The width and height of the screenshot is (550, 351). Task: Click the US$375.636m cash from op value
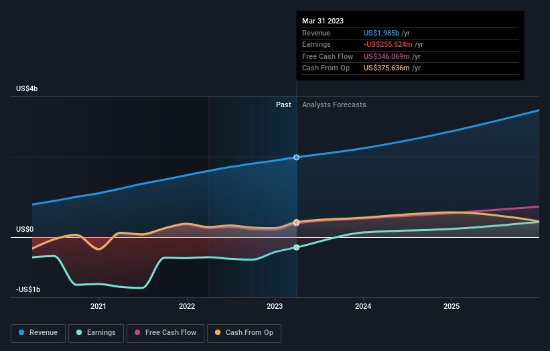[x=387, y=68]
